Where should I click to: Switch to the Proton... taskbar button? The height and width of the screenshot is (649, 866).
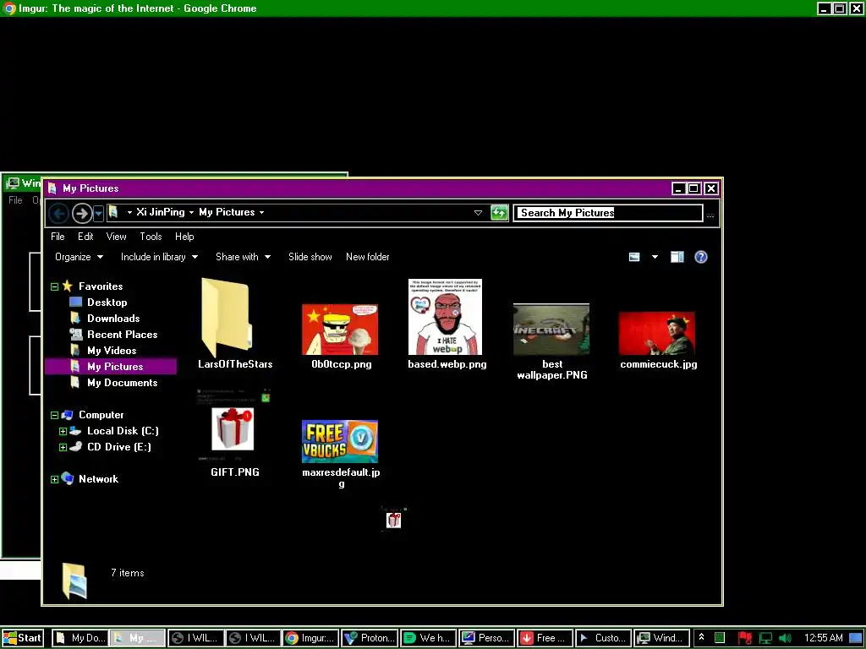369,638
